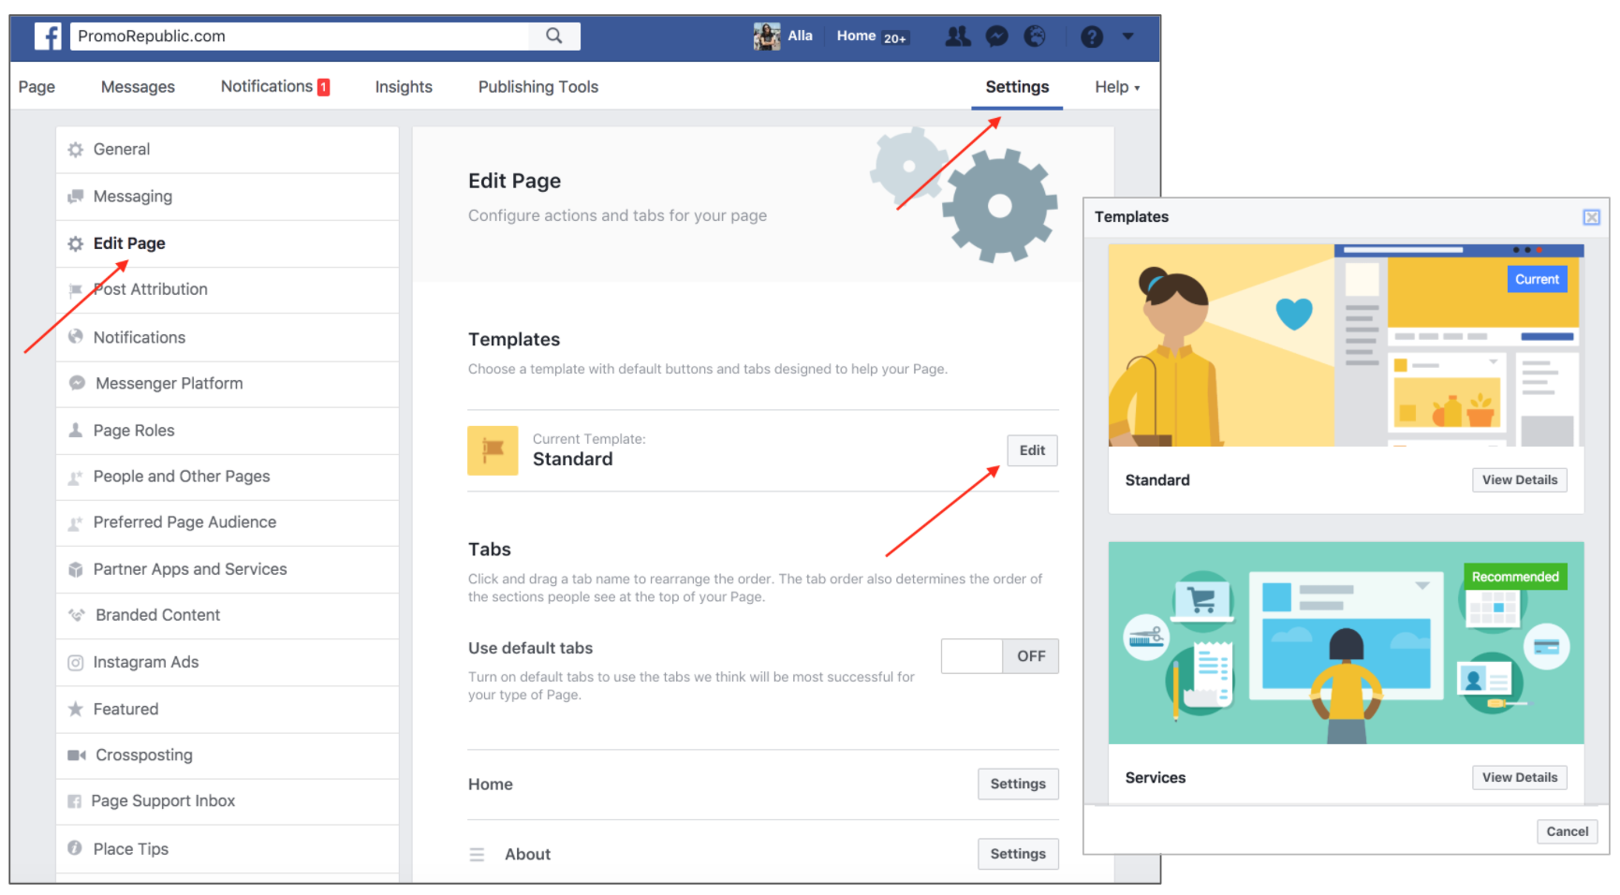Viewport: 1620px width, 895px height.
Task: Open Post Attribution in sidebar
Action: point(228,290)
